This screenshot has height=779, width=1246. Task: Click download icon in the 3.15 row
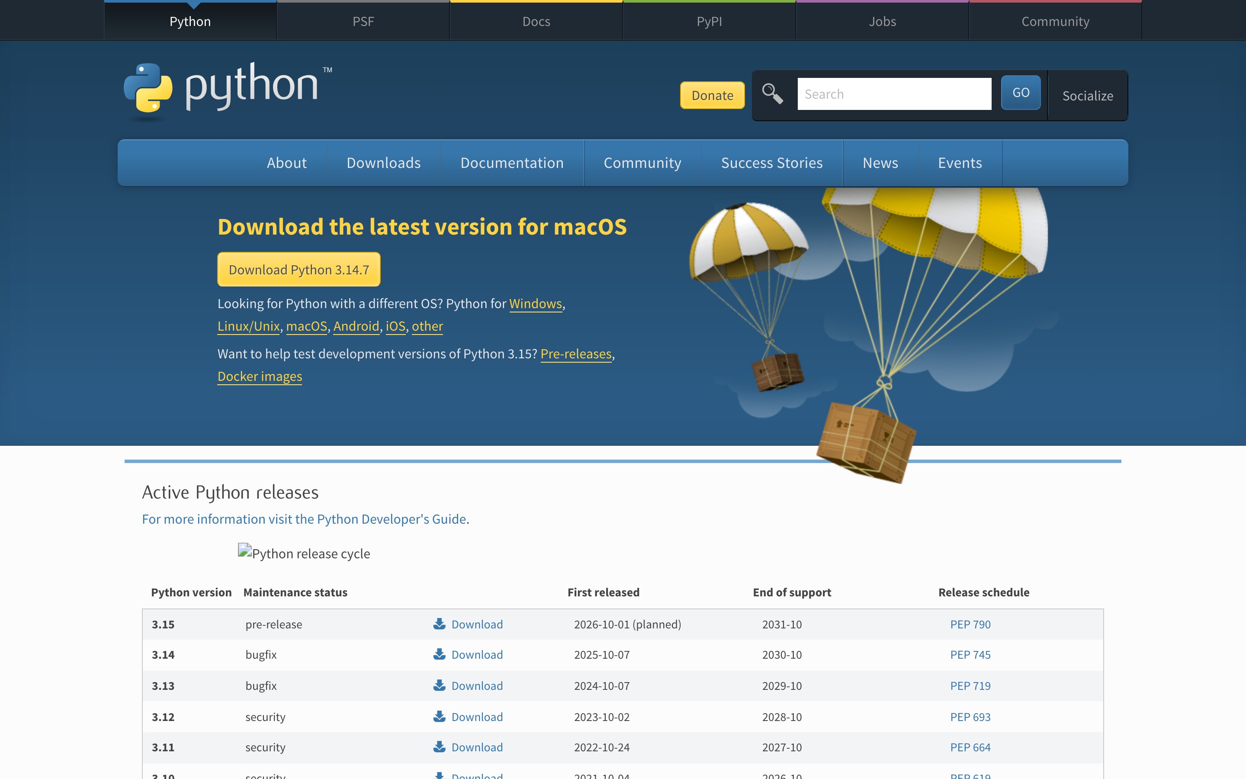(439, 624)
